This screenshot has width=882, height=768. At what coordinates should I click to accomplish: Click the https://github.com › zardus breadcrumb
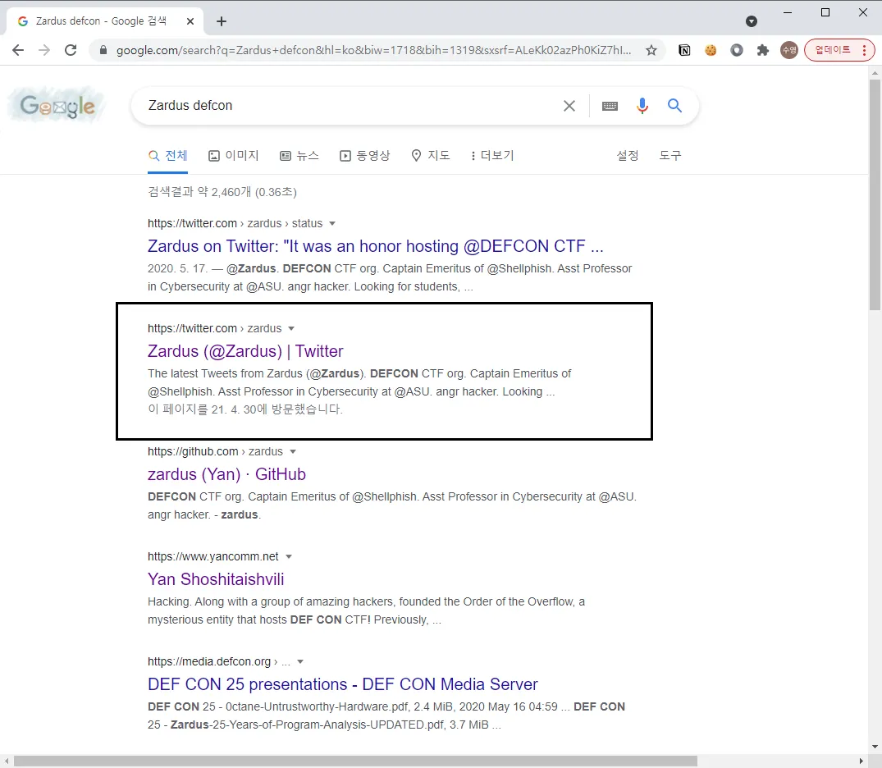point(216,452)
